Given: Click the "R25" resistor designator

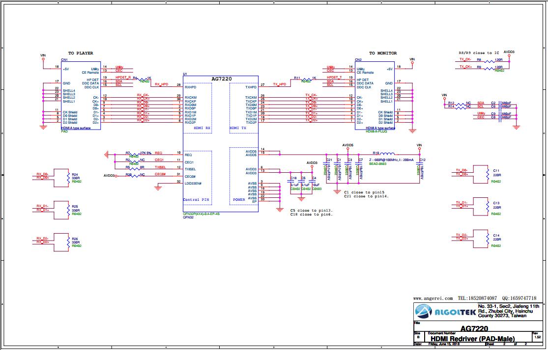Looking at the screenshot, I should click(x=75, y=207).
